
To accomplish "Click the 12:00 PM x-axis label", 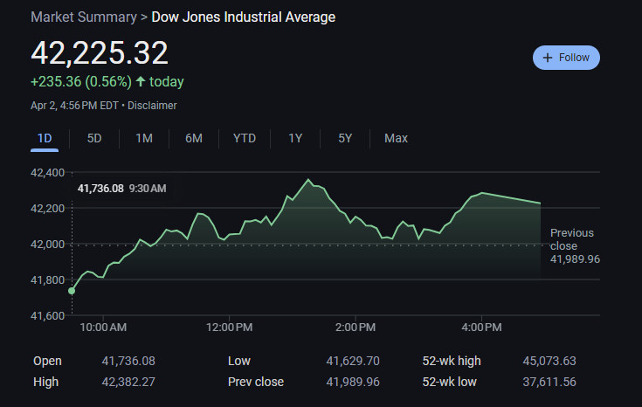I will pos(229,328).
